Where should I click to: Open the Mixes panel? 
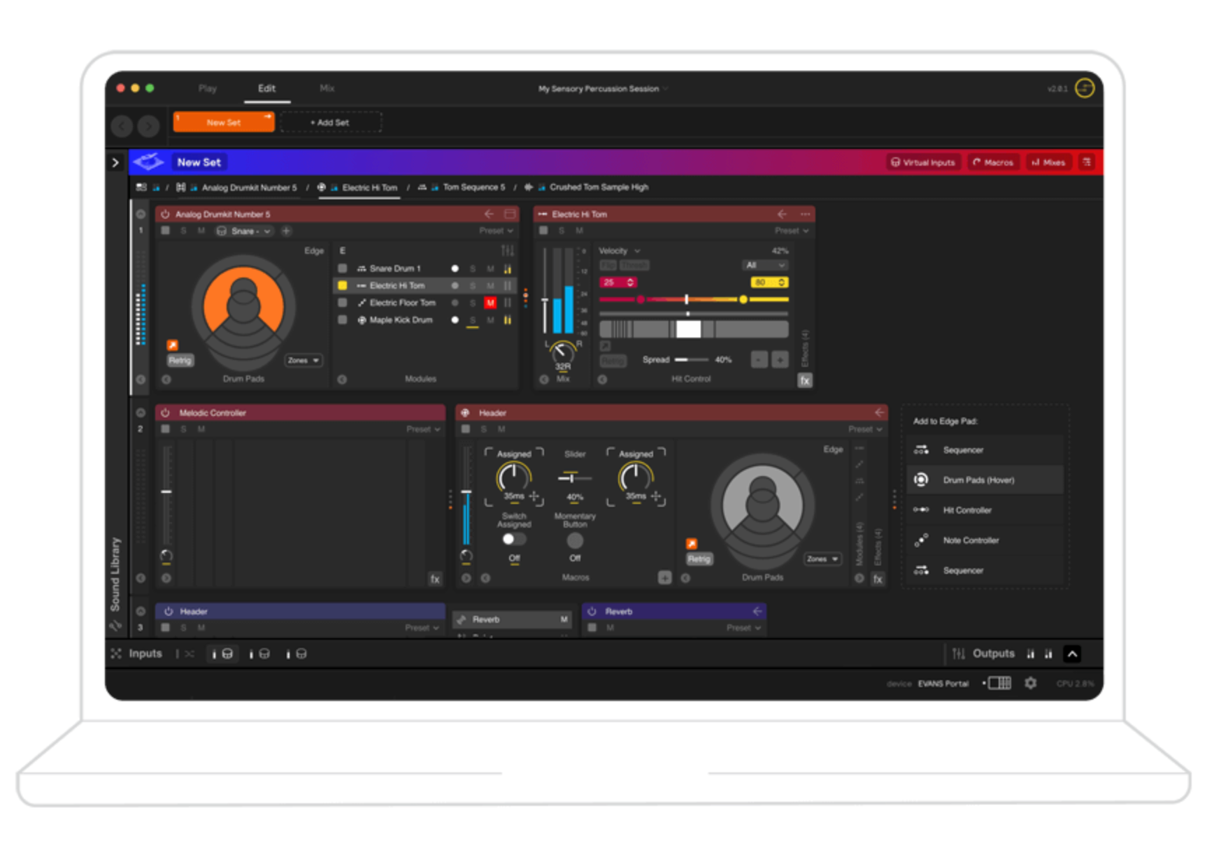coord(1048,162)
